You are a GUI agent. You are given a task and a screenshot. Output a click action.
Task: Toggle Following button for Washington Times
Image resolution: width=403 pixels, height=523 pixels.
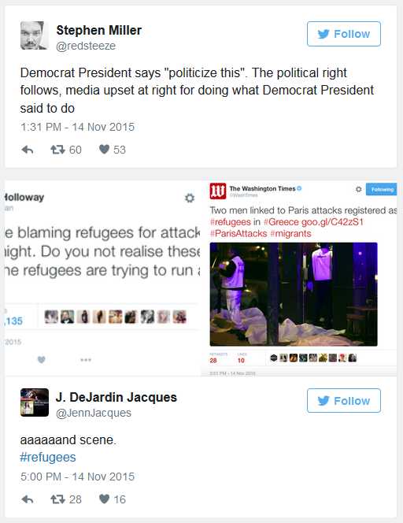[x=382, y=190]
